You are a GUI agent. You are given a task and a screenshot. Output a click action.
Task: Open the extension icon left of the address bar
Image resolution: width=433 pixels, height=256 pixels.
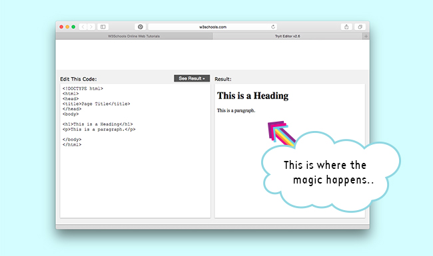coord(141,27)
